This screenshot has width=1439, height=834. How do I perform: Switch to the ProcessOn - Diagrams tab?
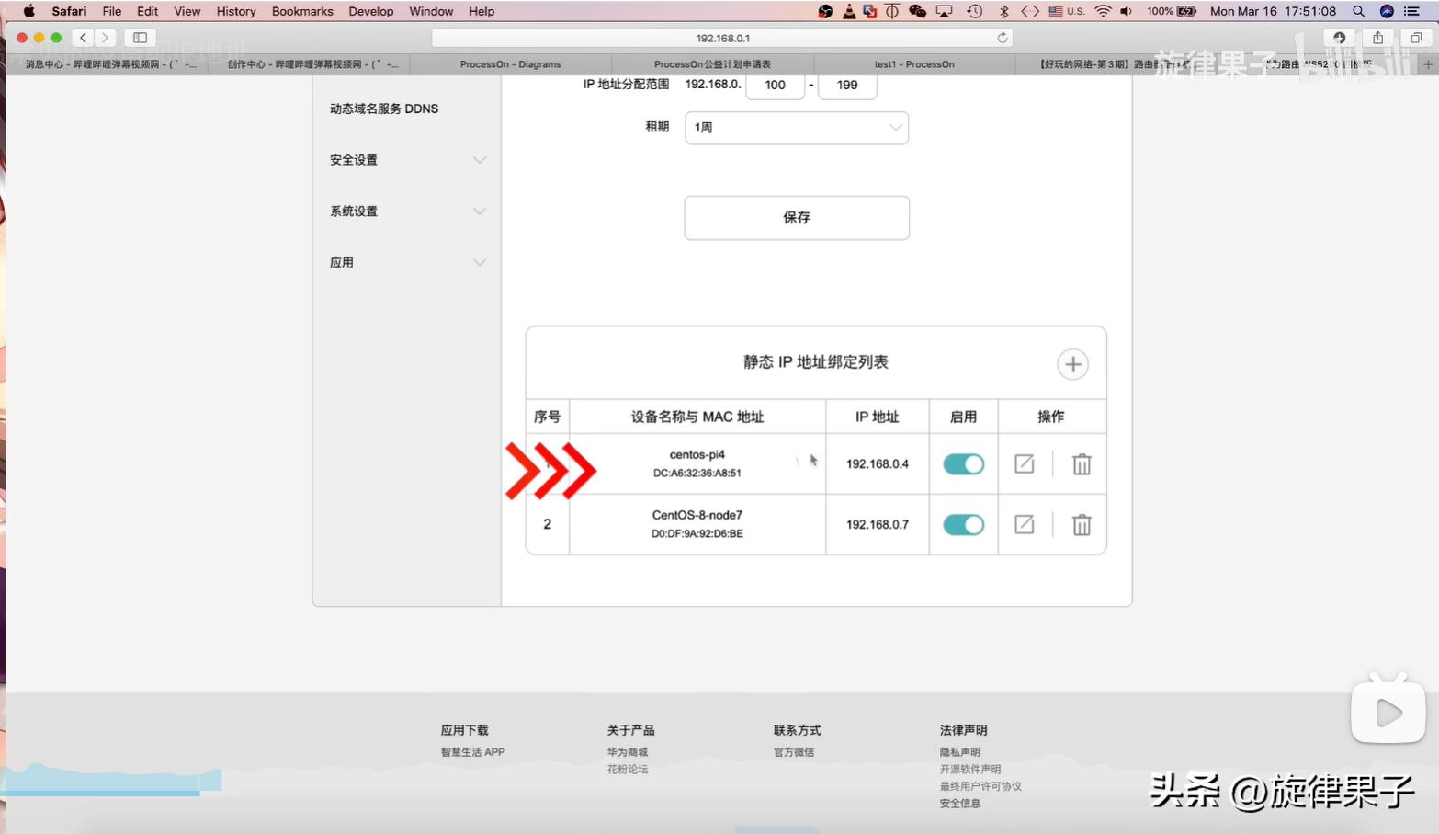click(x=510, y=64)
